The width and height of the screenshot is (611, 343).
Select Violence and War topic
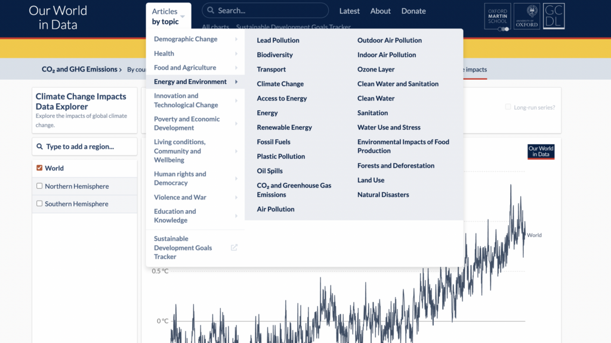(x=180, y=197)
